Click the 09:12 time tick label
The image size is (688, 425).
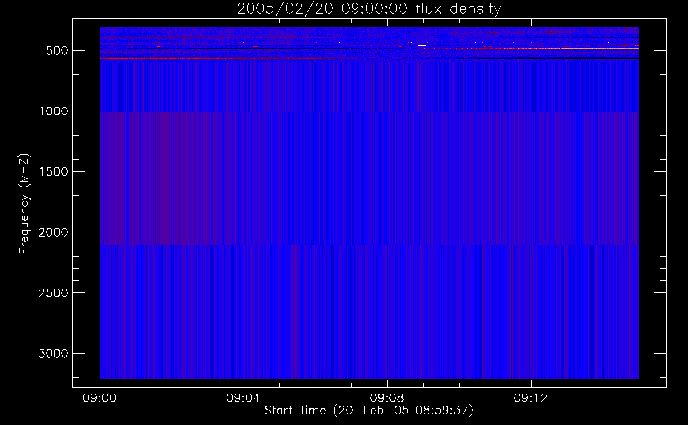[531, 398]
